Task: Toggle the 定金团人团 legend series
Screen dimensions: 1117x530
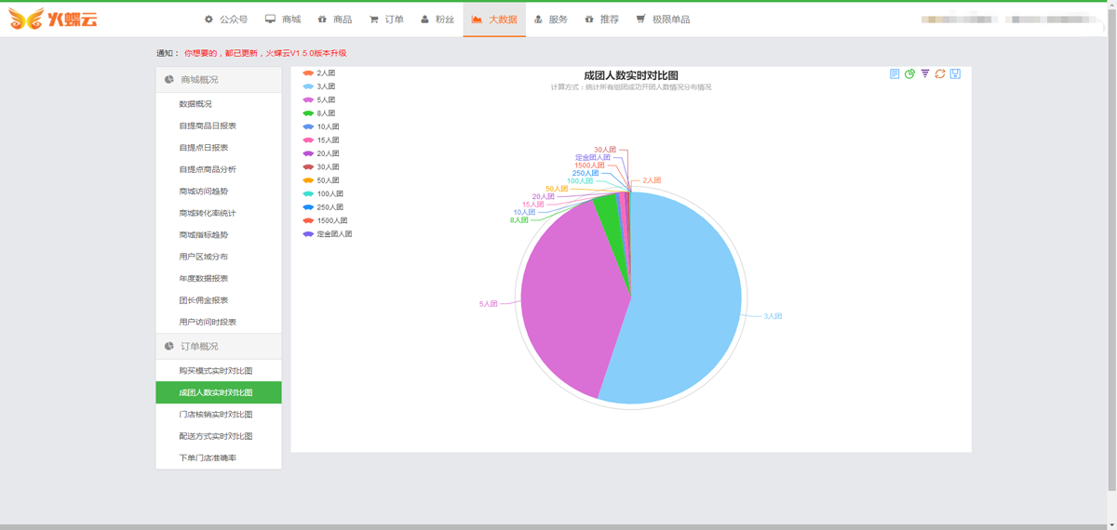Action: (x=327, y=234)
